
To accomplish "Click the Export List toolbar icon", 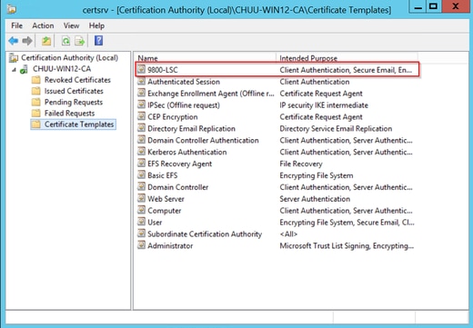I will (80, 41).
